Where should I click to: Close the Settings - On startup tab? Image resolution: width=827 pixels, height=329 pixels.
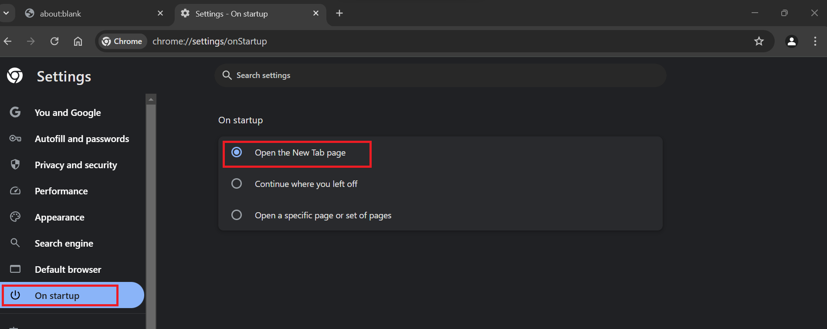[316, 13]
